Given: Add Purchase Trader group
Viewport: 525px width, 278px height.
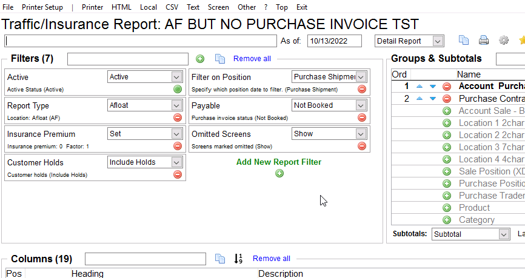Looking at the screenshot, I should 447,196.
